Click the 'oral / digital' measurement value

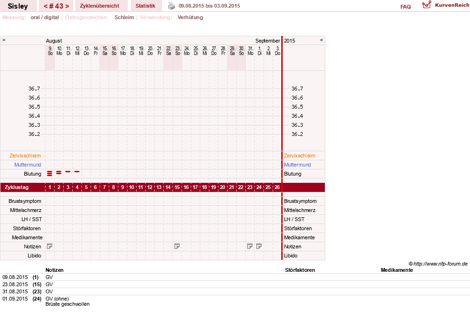coord(45,17)
